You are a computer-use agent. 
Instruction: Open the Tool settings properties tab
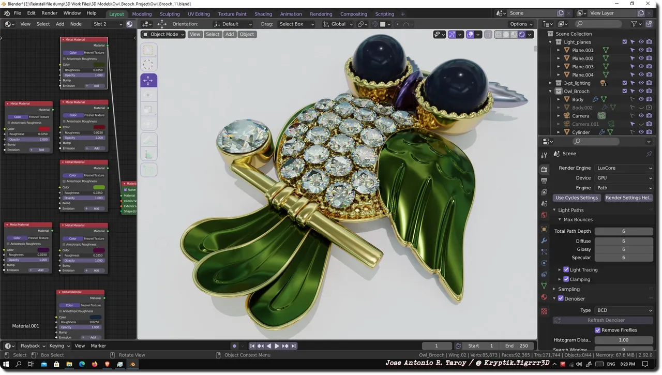point(544,156)
